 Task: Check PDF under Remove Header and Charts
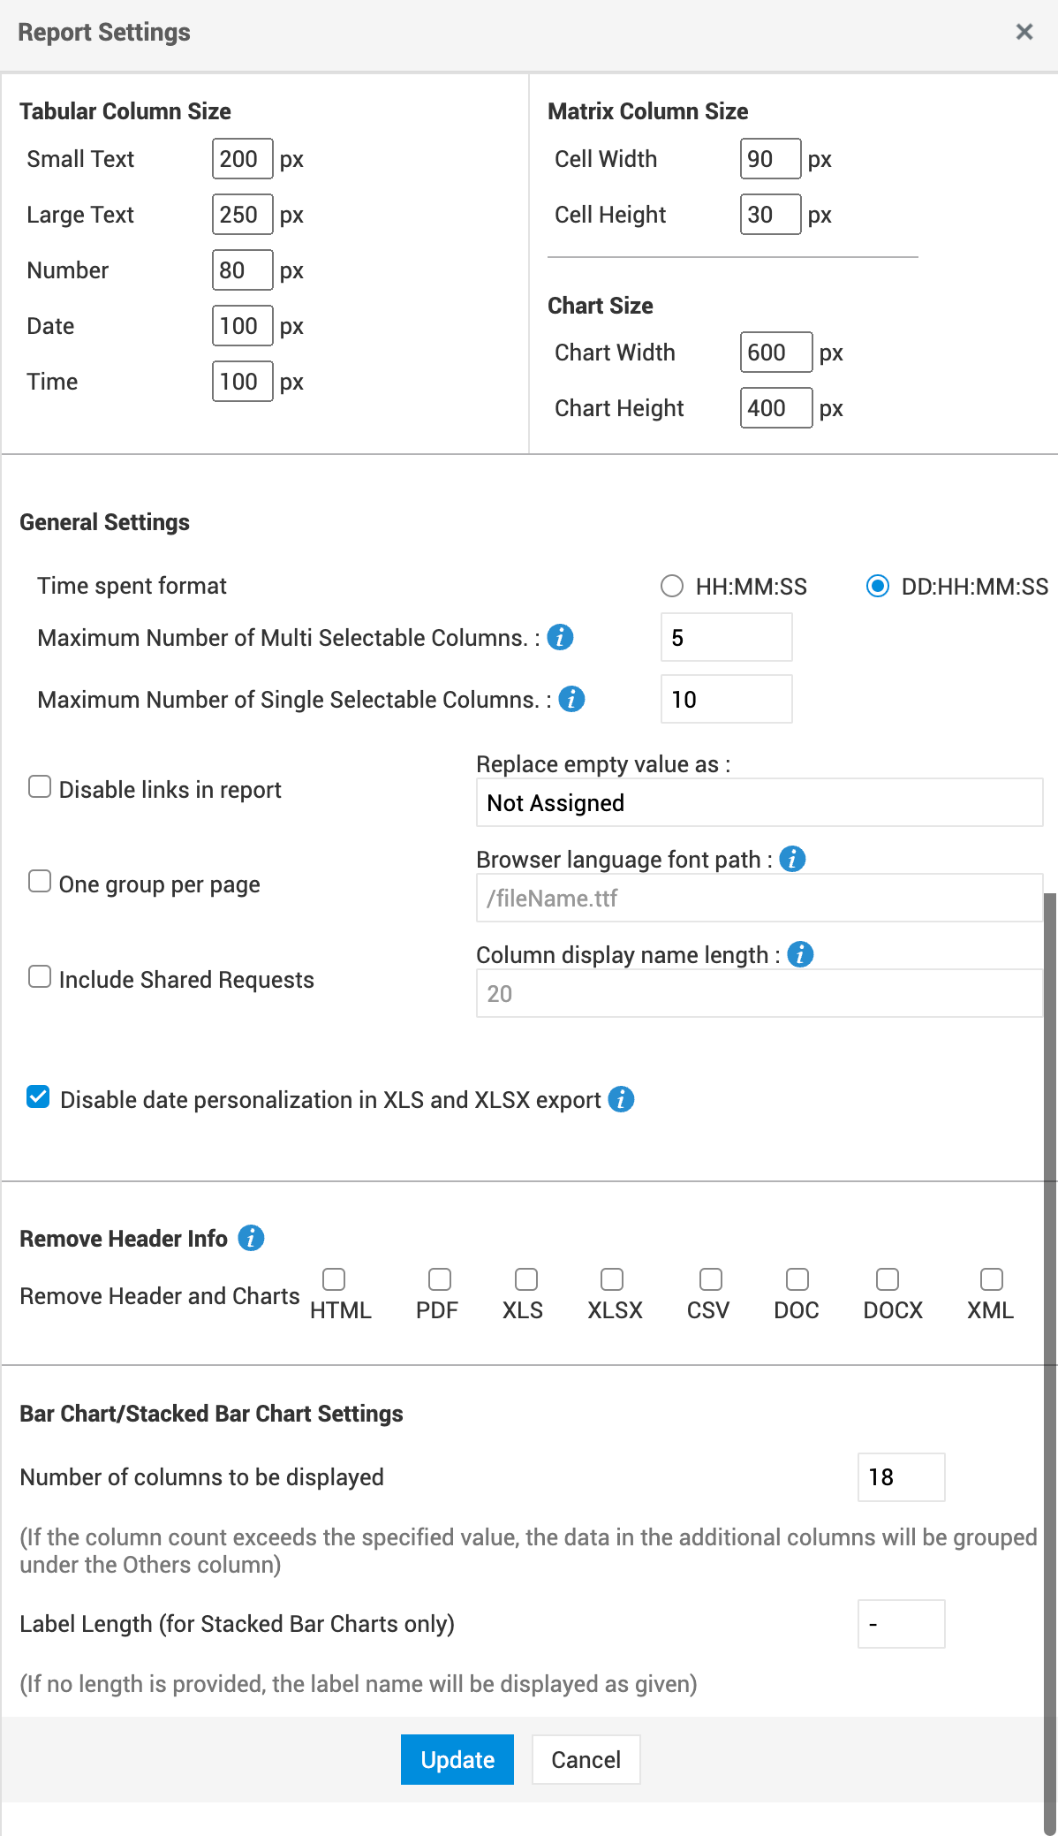click(x=439, y=1279)
